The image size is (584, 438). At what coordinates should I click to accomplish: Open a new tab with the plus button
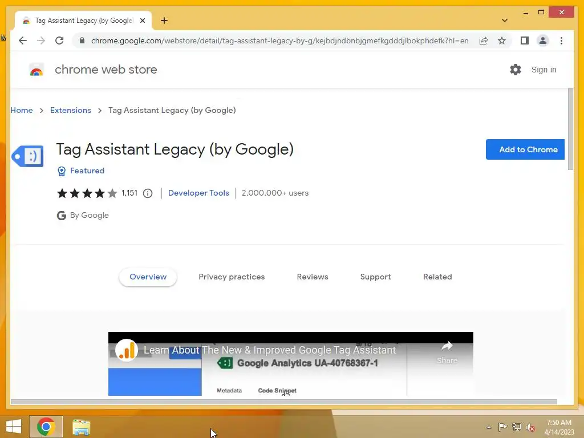click(164, 21)
